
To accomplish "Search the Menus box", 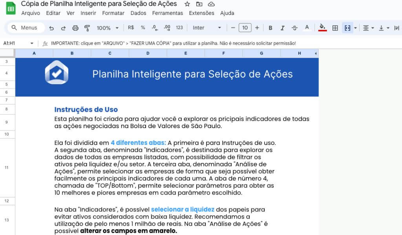I will (x=26, y=28).
